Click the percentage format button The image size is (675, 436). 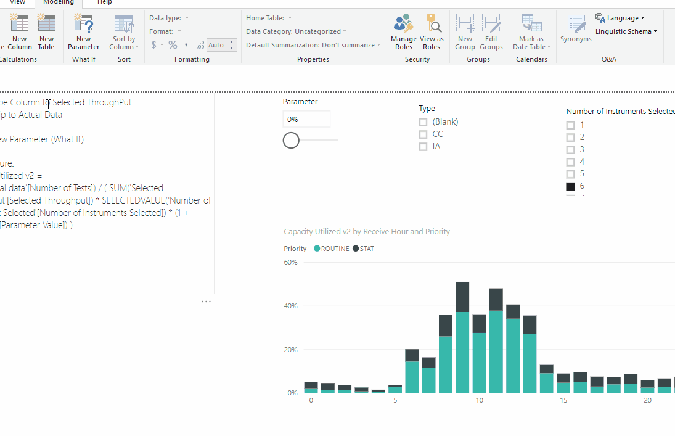(171, 44)
